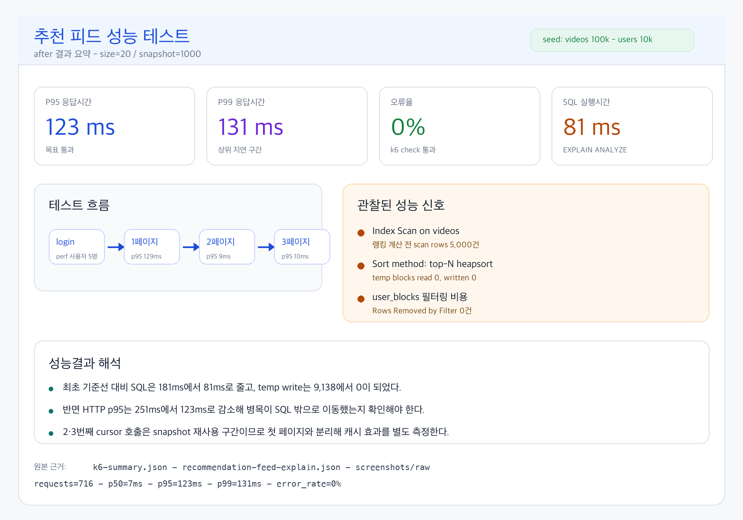Open the k6-summary.json reference
Screen dimensions: 743x520
click(x=130, y=467)
